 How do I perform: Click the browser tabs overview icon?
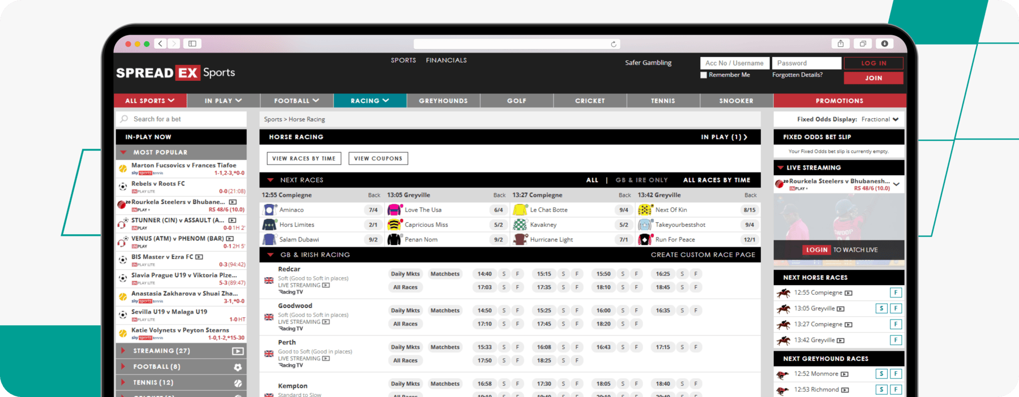click(x=862, y=44)
